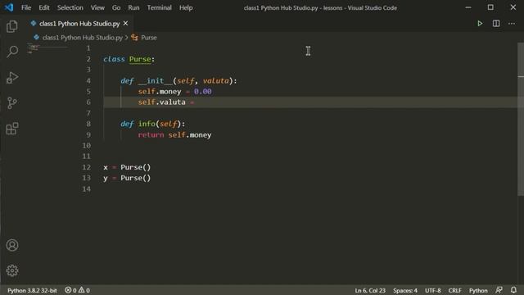The image size is (524, 295).
Task: Click the class keyword on line 2
Action: (114, 59)
